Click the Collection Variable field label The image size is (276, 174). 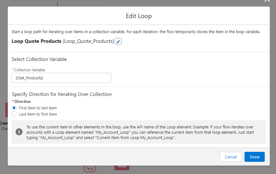pos(29,70)
